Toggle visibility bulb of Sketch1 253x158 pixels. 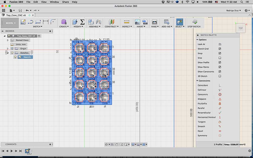(x=15, y=57)
